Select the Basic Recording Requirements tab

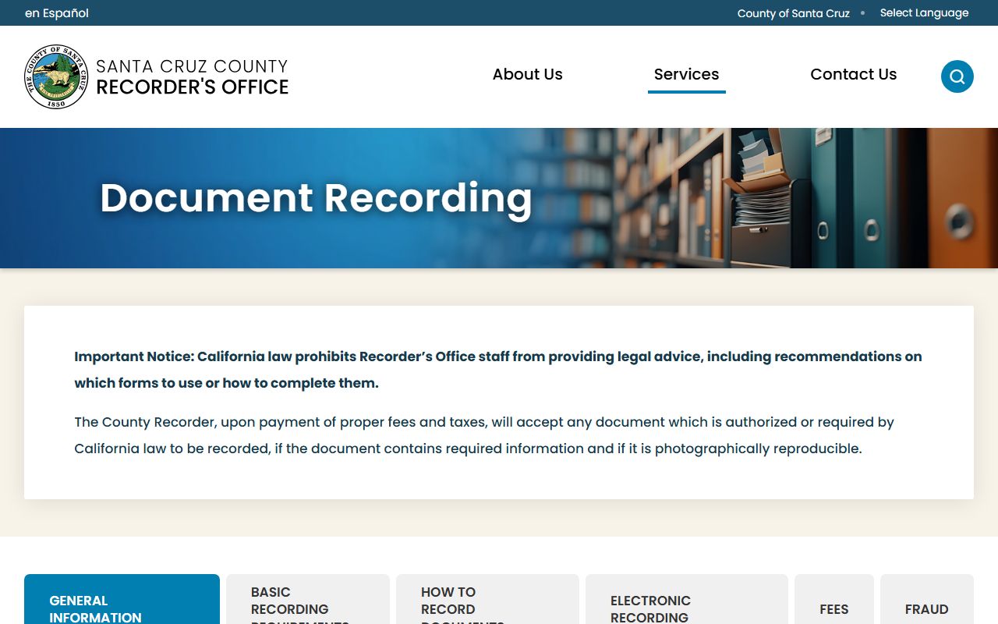click(x=308, y=600)
